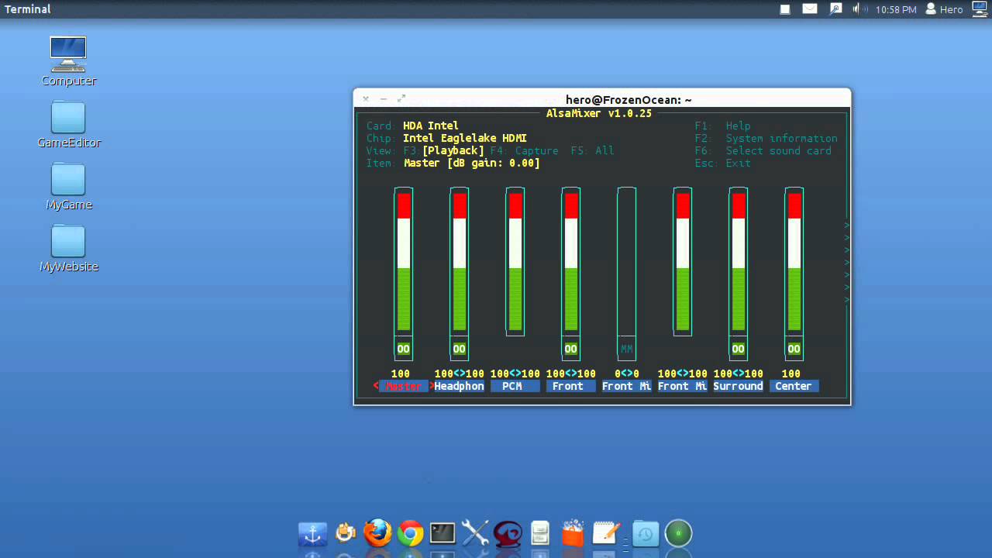Select the Center channel label
Screen dimensions: 992x558
[794, 386]
